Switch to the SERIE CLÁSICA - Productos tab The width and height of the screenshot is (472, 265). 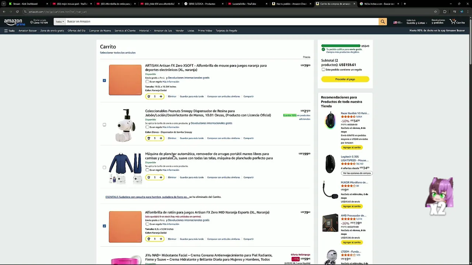203,4
